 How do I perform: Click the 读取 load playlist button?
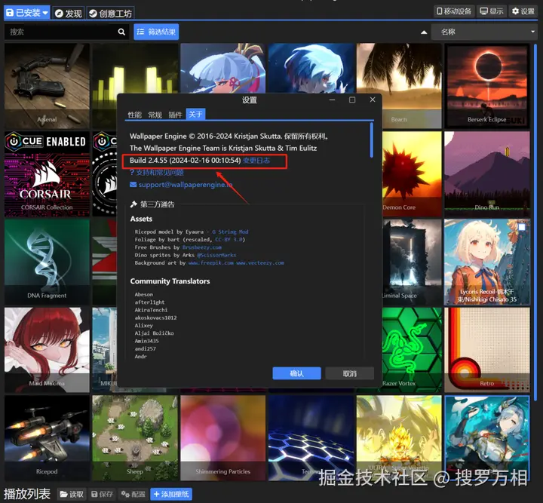point(72,494)
